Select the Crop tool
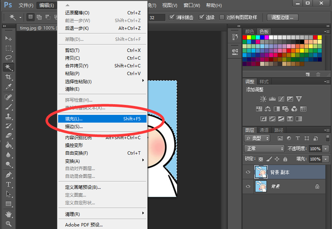The height and width of the screenshot is (229, 332). (8, 77)
